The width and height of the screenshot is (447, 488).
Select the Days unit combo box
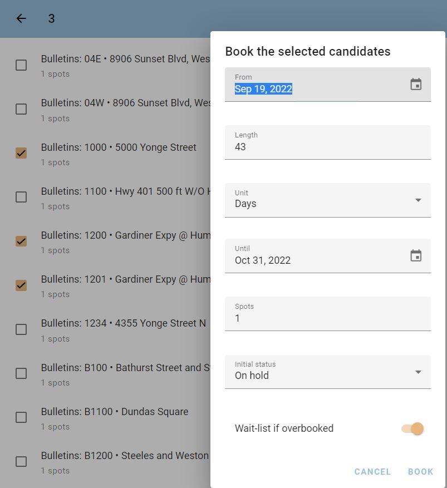click(328, 200)
